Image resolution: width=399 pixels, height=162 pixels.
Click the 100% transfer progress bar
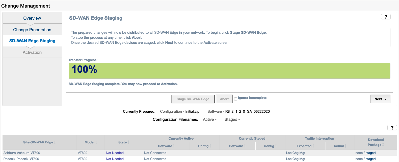(229, 71)
